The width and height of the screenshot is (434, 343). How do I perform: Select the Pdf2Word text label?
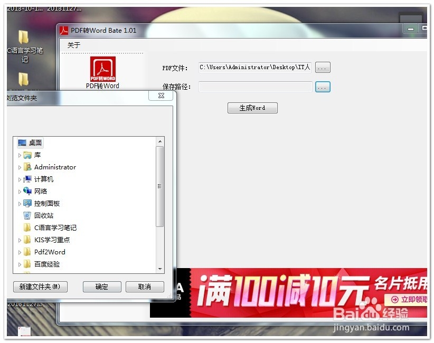[50, 252]
